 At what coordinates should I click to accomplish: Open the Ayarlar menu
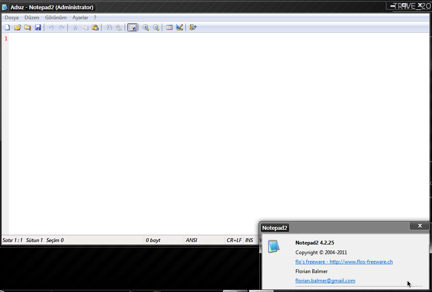pos(80,18)
